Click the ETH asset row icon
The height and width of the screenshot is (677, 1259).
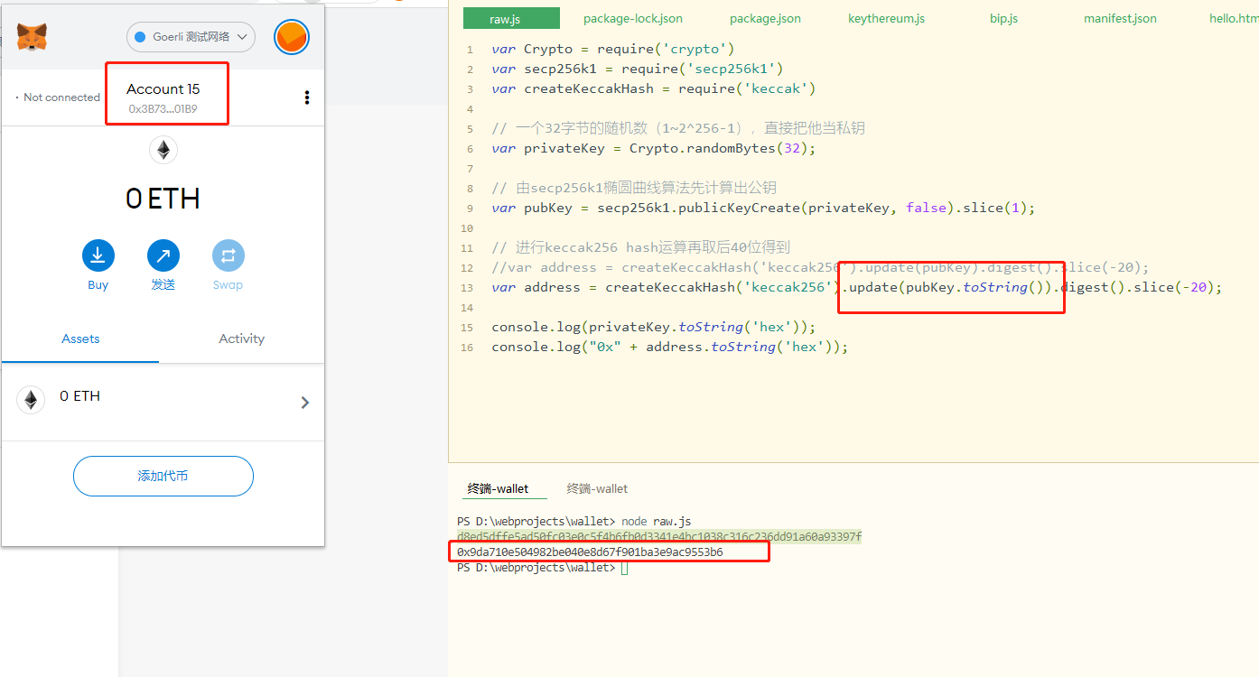coord(32,400)
